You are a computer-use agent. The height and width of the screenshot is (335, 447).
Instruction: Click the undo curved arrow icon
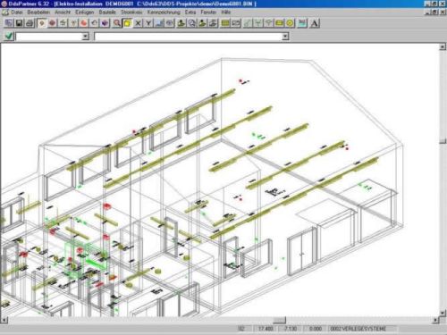click(95, 23)
